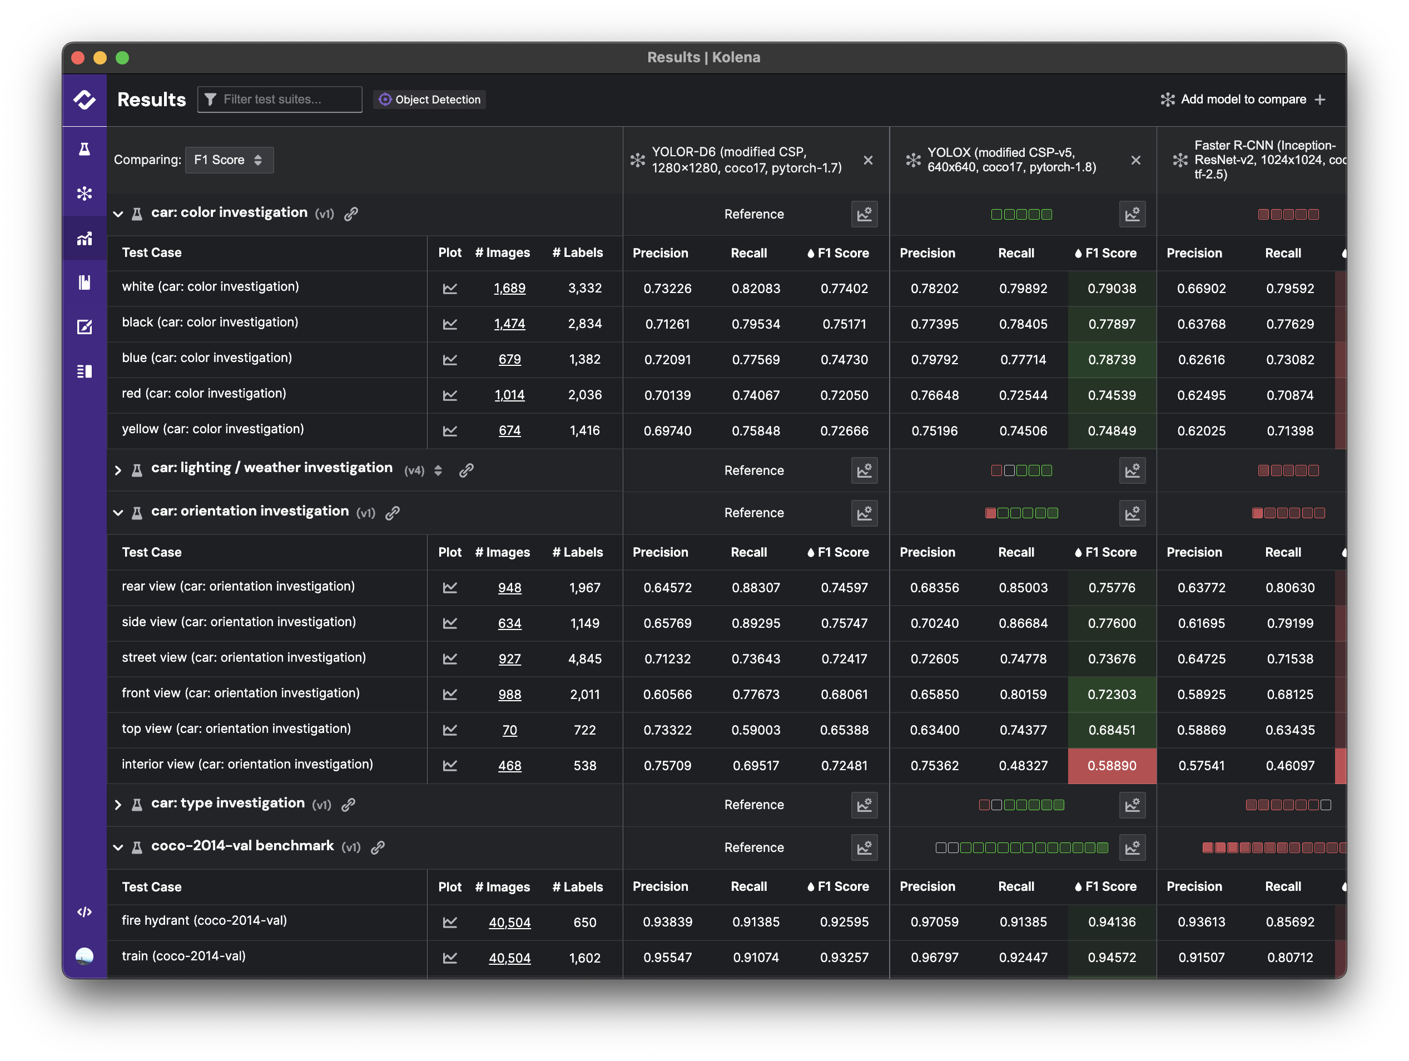Click YOLOR-D6 Precision header in orientation investigation
1409x1061 pixels.
[x=660, y=553]
